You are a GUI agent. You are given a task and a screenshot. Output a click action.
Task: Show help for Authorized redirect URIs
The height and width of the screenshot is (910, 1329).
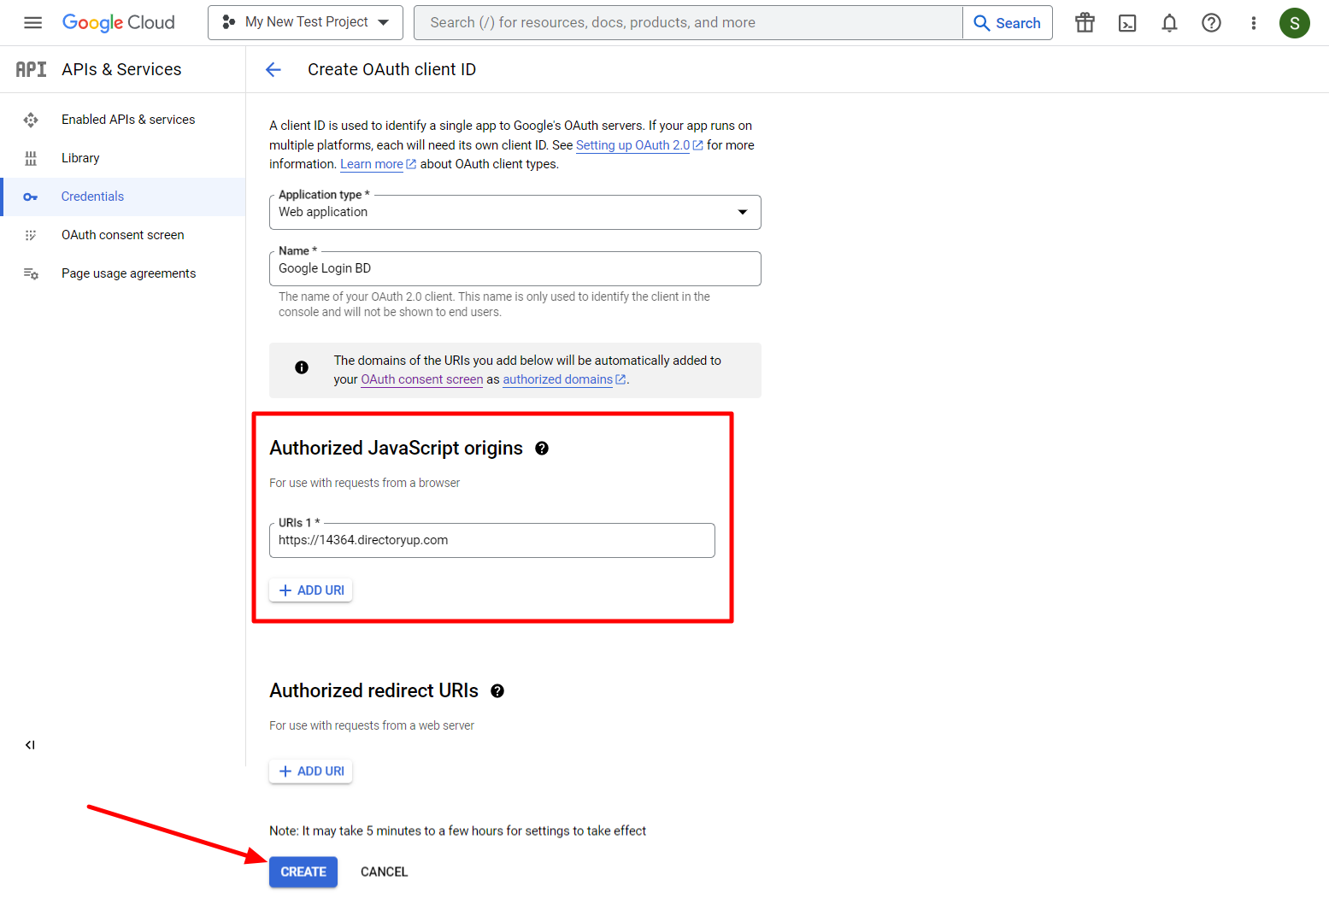click(x=497, y=691)
